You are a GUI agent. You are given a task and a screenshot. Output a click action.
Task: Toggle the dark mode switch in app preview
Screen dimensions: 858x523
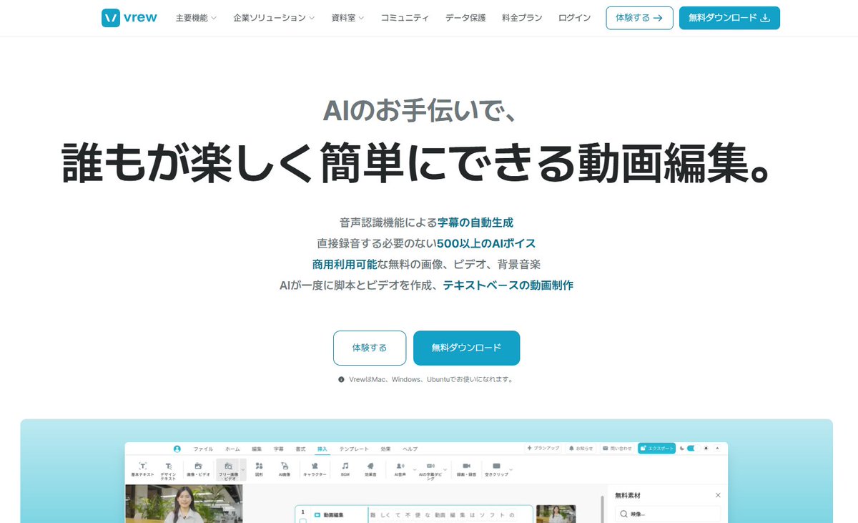pyautogui.click(x=691, y=448)
